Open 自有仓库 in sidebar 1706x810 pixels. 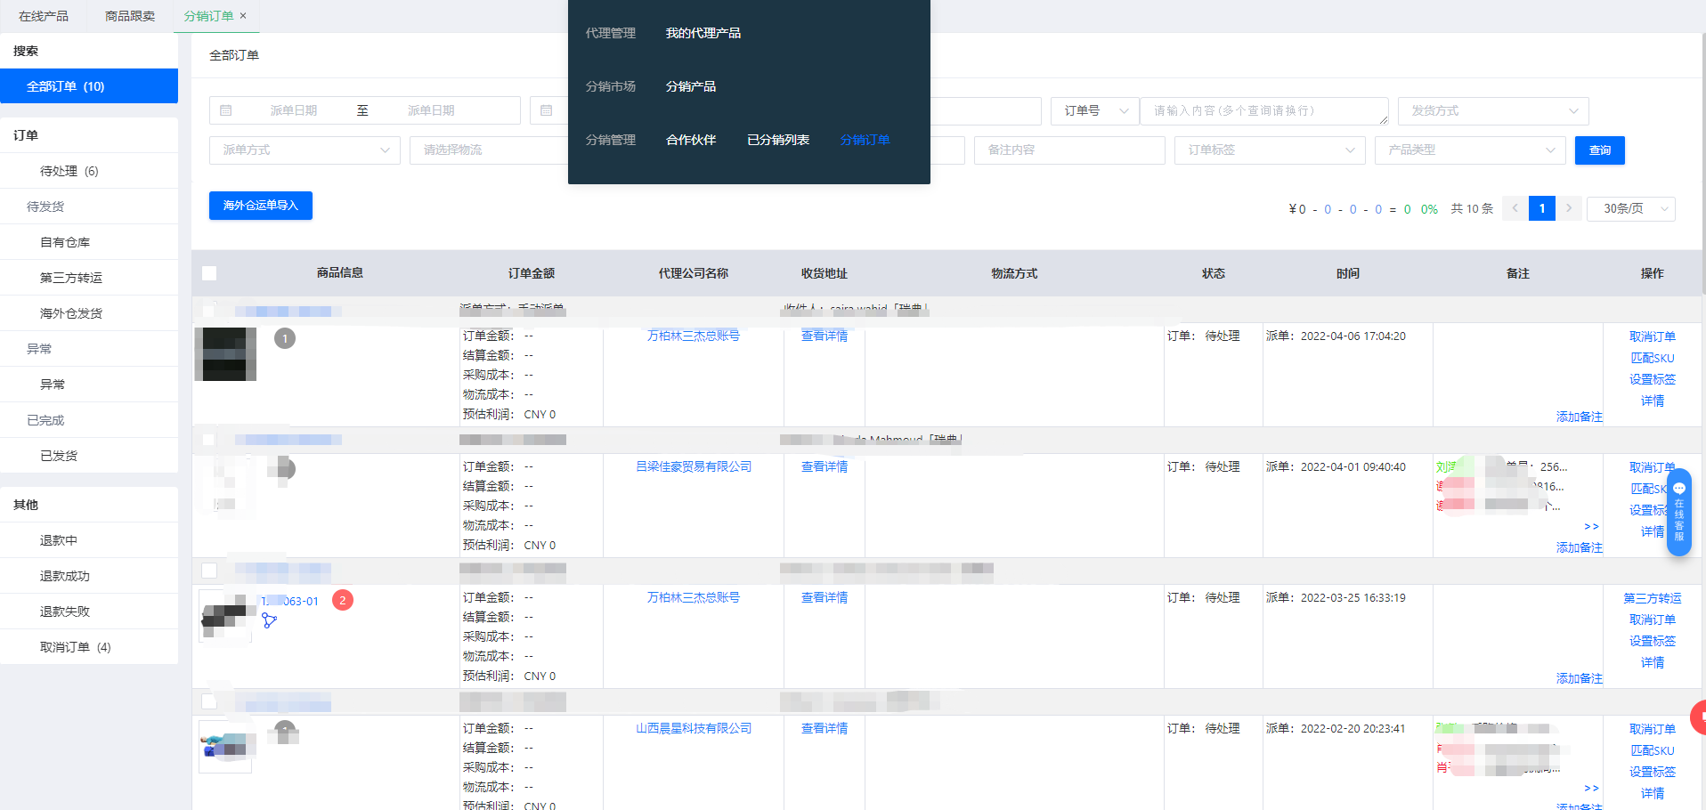click(89, 242)
